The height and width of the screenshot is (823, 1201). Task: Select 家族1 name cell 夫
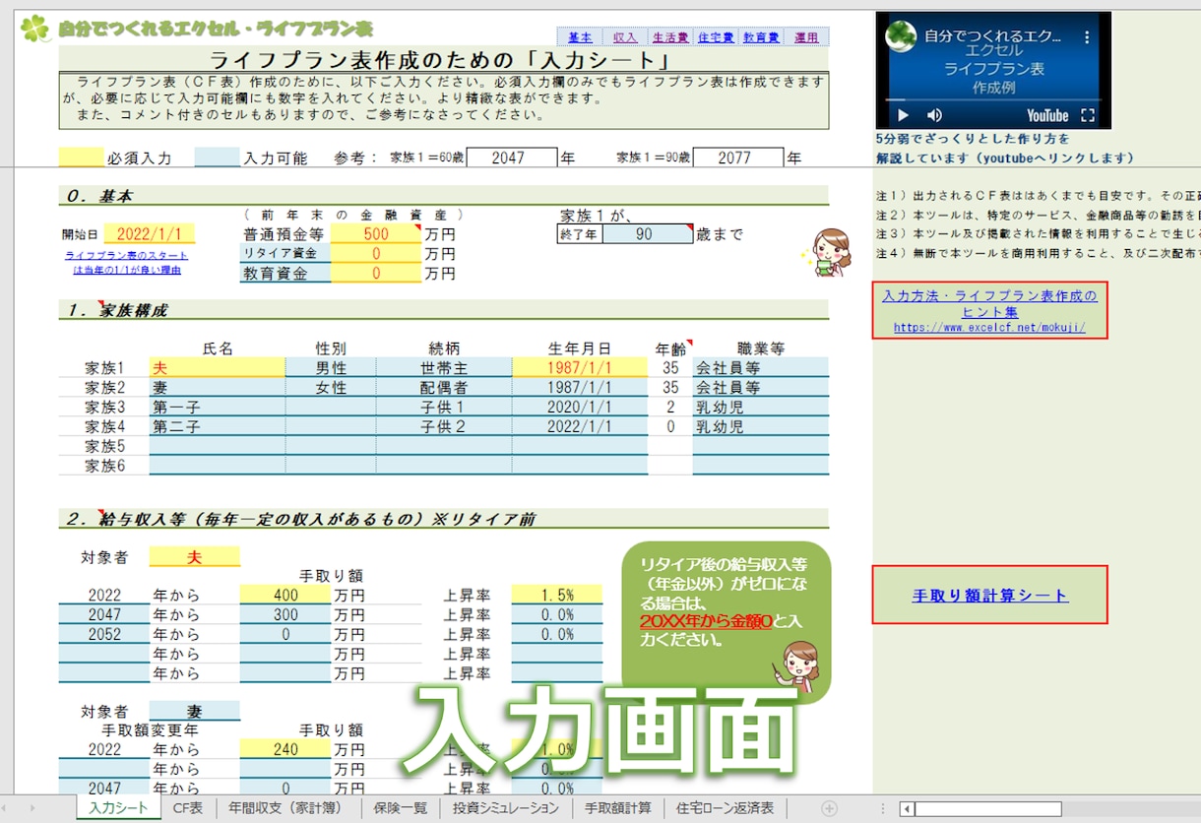218,367
